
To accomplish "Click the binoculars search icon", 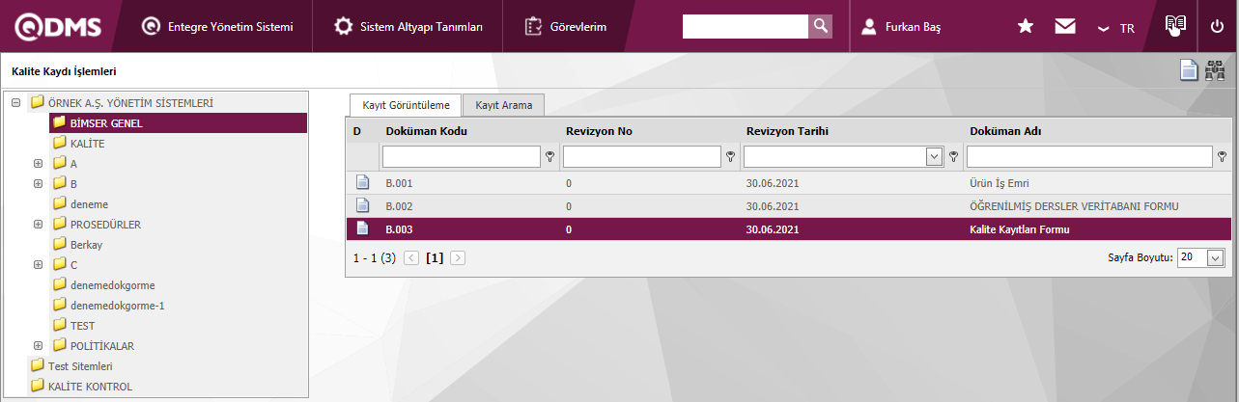I will [x=1215, y=70].
